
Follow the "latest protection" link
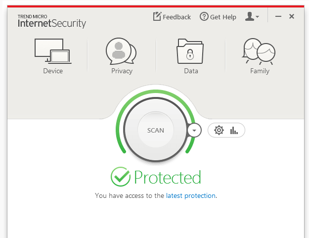(190, 195)
